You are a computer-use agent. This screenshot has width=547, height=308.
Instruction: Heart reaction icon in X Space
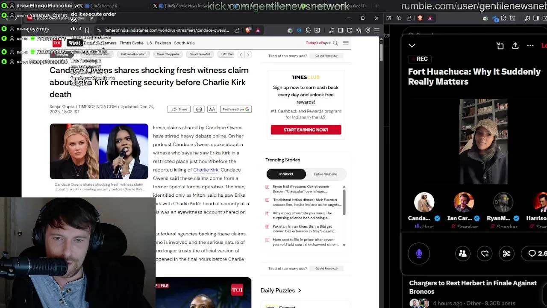coord(485,254)
